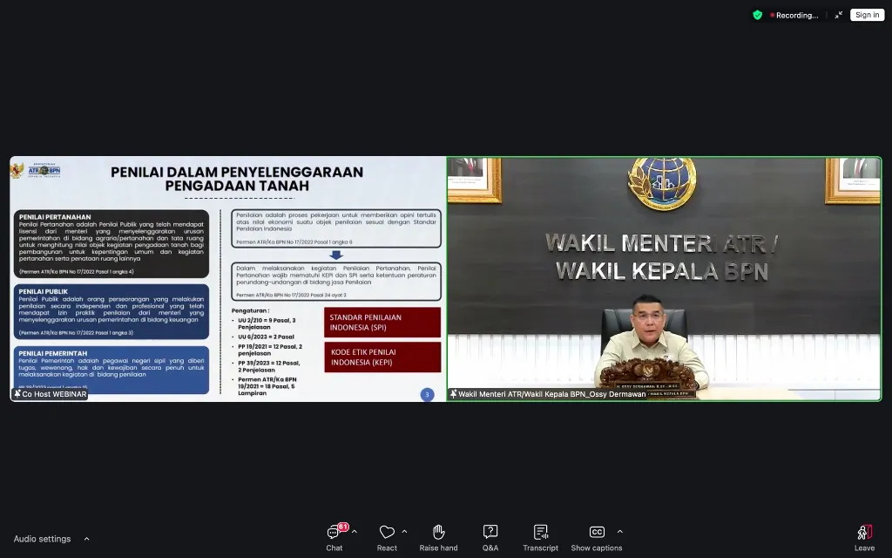
Task: Expand caption options chevron
Action: 619,531
